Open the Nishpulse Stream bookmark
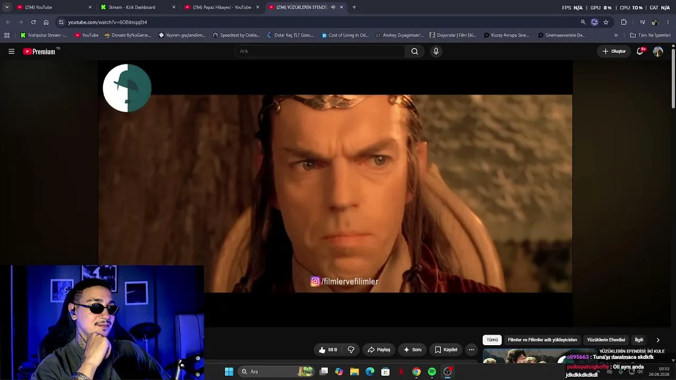The height and width of the screenshot is (380, 676). 43,35
